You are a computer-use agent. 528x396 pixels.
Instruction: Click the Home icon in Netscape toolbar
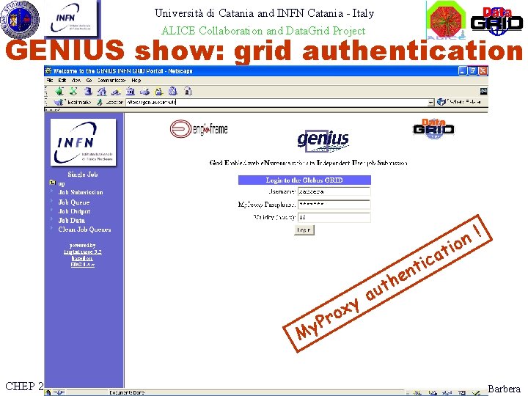click(x=102, y=91)
